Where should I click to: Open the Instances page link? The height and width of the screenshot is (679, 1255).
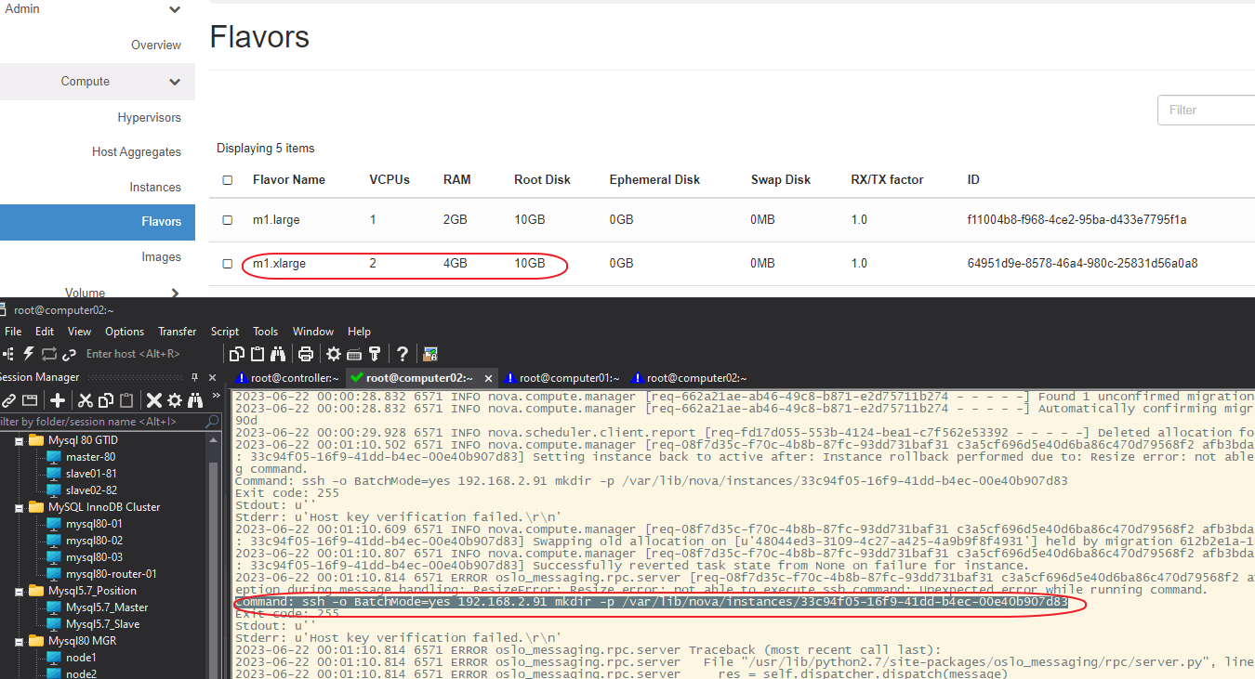(x=154, y=188)
